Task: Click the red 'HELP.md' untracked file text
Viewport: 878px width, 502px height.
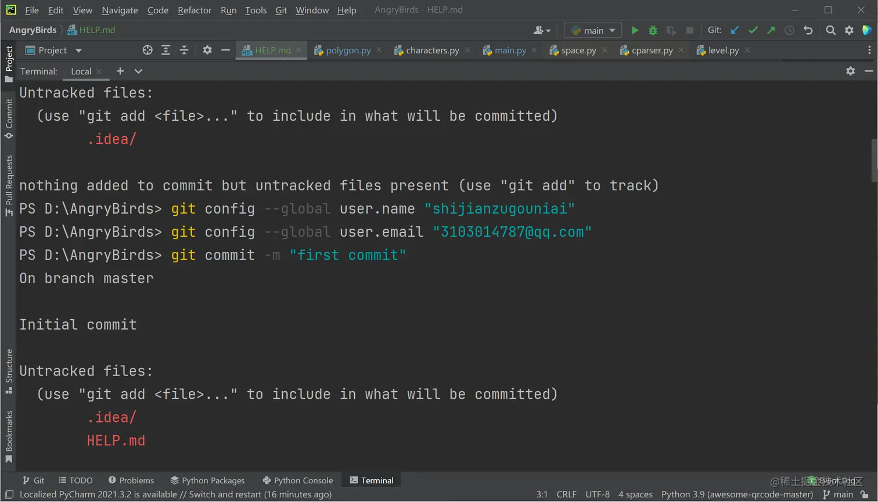Action: [x=116, y=440]
